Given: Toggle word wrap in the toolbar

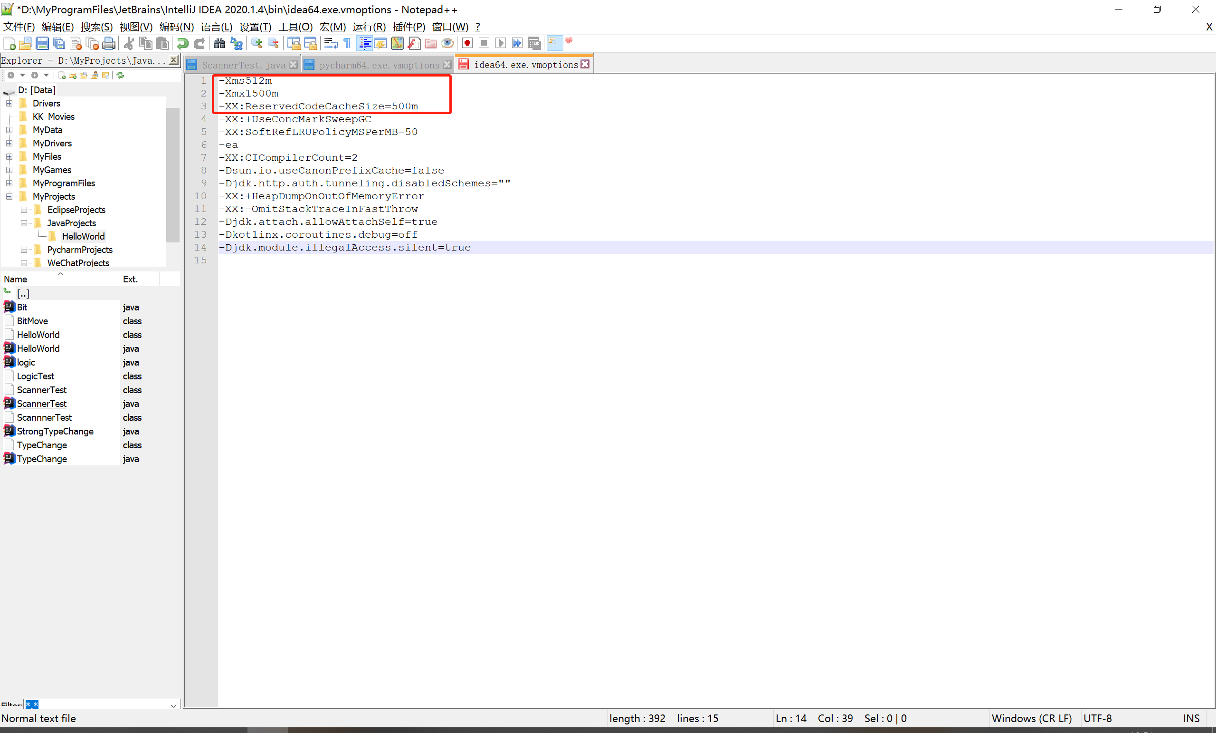Looking at the screenshot, I should point(330,43).
